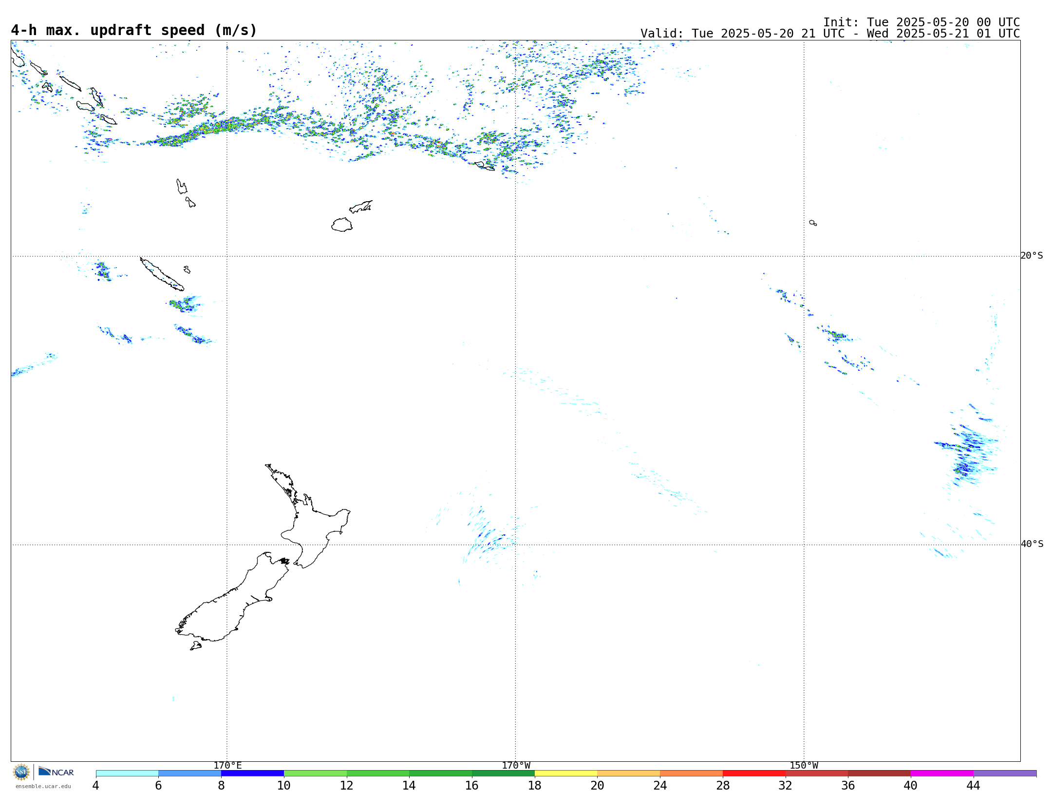Screen dimensions: 1052x792
Task: Click the 'Init: Tue 2025-05-20 00 UTC' text
Action: point(921,22)
